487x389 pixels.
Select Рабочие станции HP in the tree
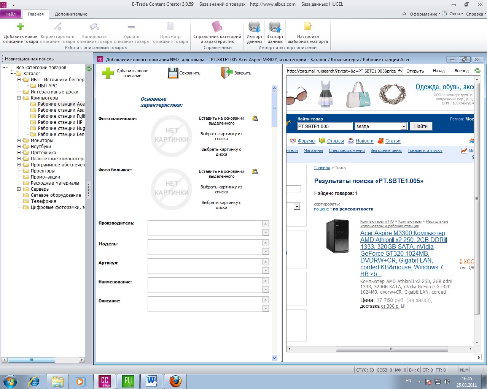click(60, 122)
